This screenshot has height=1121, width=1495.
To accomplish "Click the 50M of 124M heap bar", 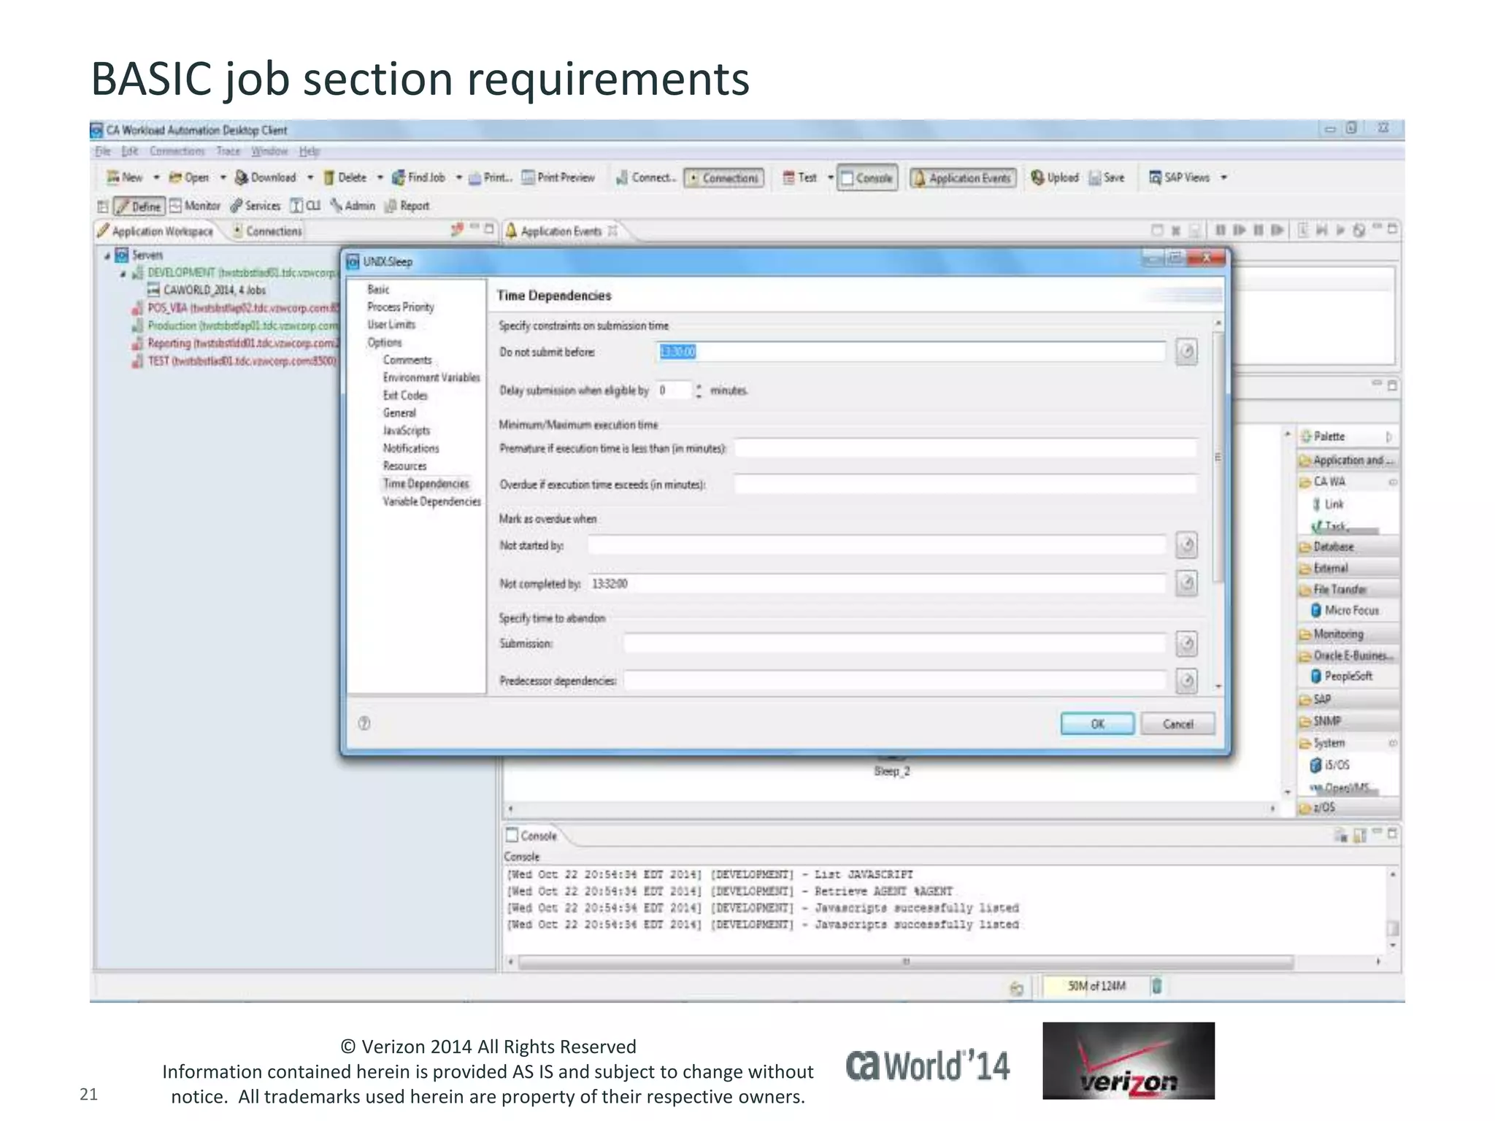I will tap(1095, 986).
